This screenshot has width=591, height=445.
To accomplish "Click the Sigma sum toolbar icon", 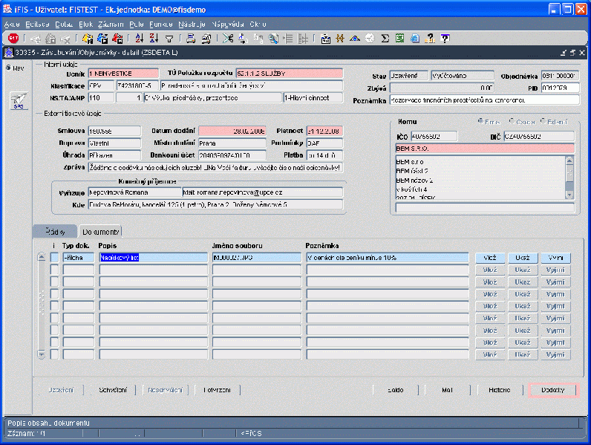I will coord(385,38).
